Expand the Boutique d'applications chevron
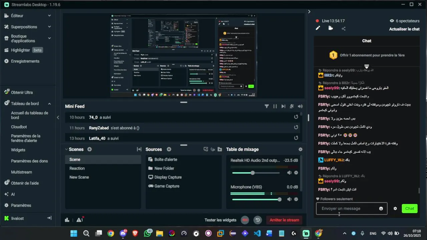This screenshot has width=427, height=240. point(49,38)
